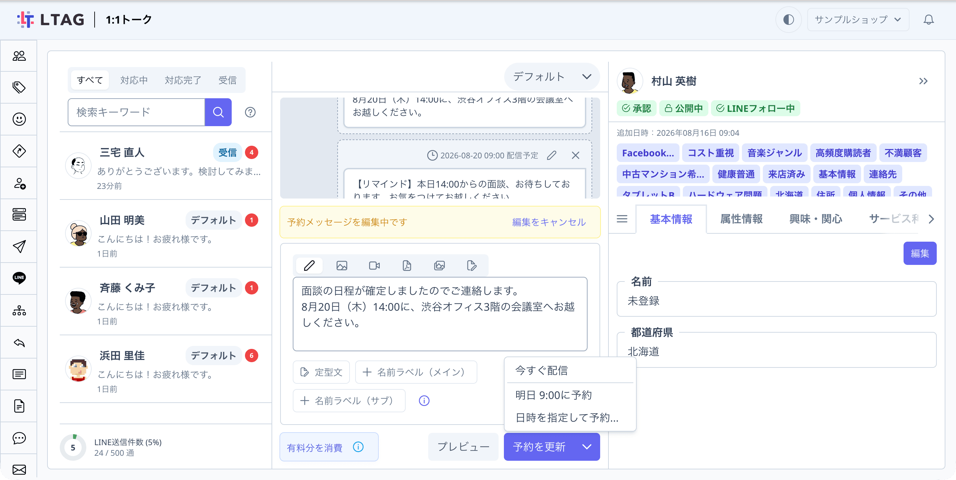Open the 属性情報 tab
This screenshot has height=480, width=956.
pos(741,219)
